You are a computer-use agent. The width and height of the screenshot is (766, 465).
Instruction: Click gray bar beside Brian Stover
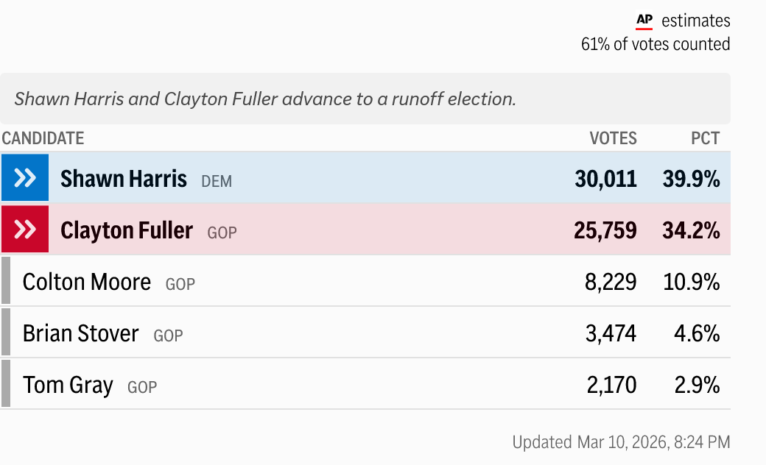6,333
